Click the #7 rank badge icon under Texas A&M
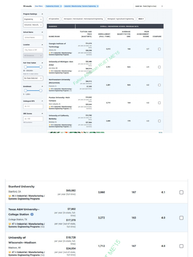Screen dimensions: 193x257 point(10,224)
